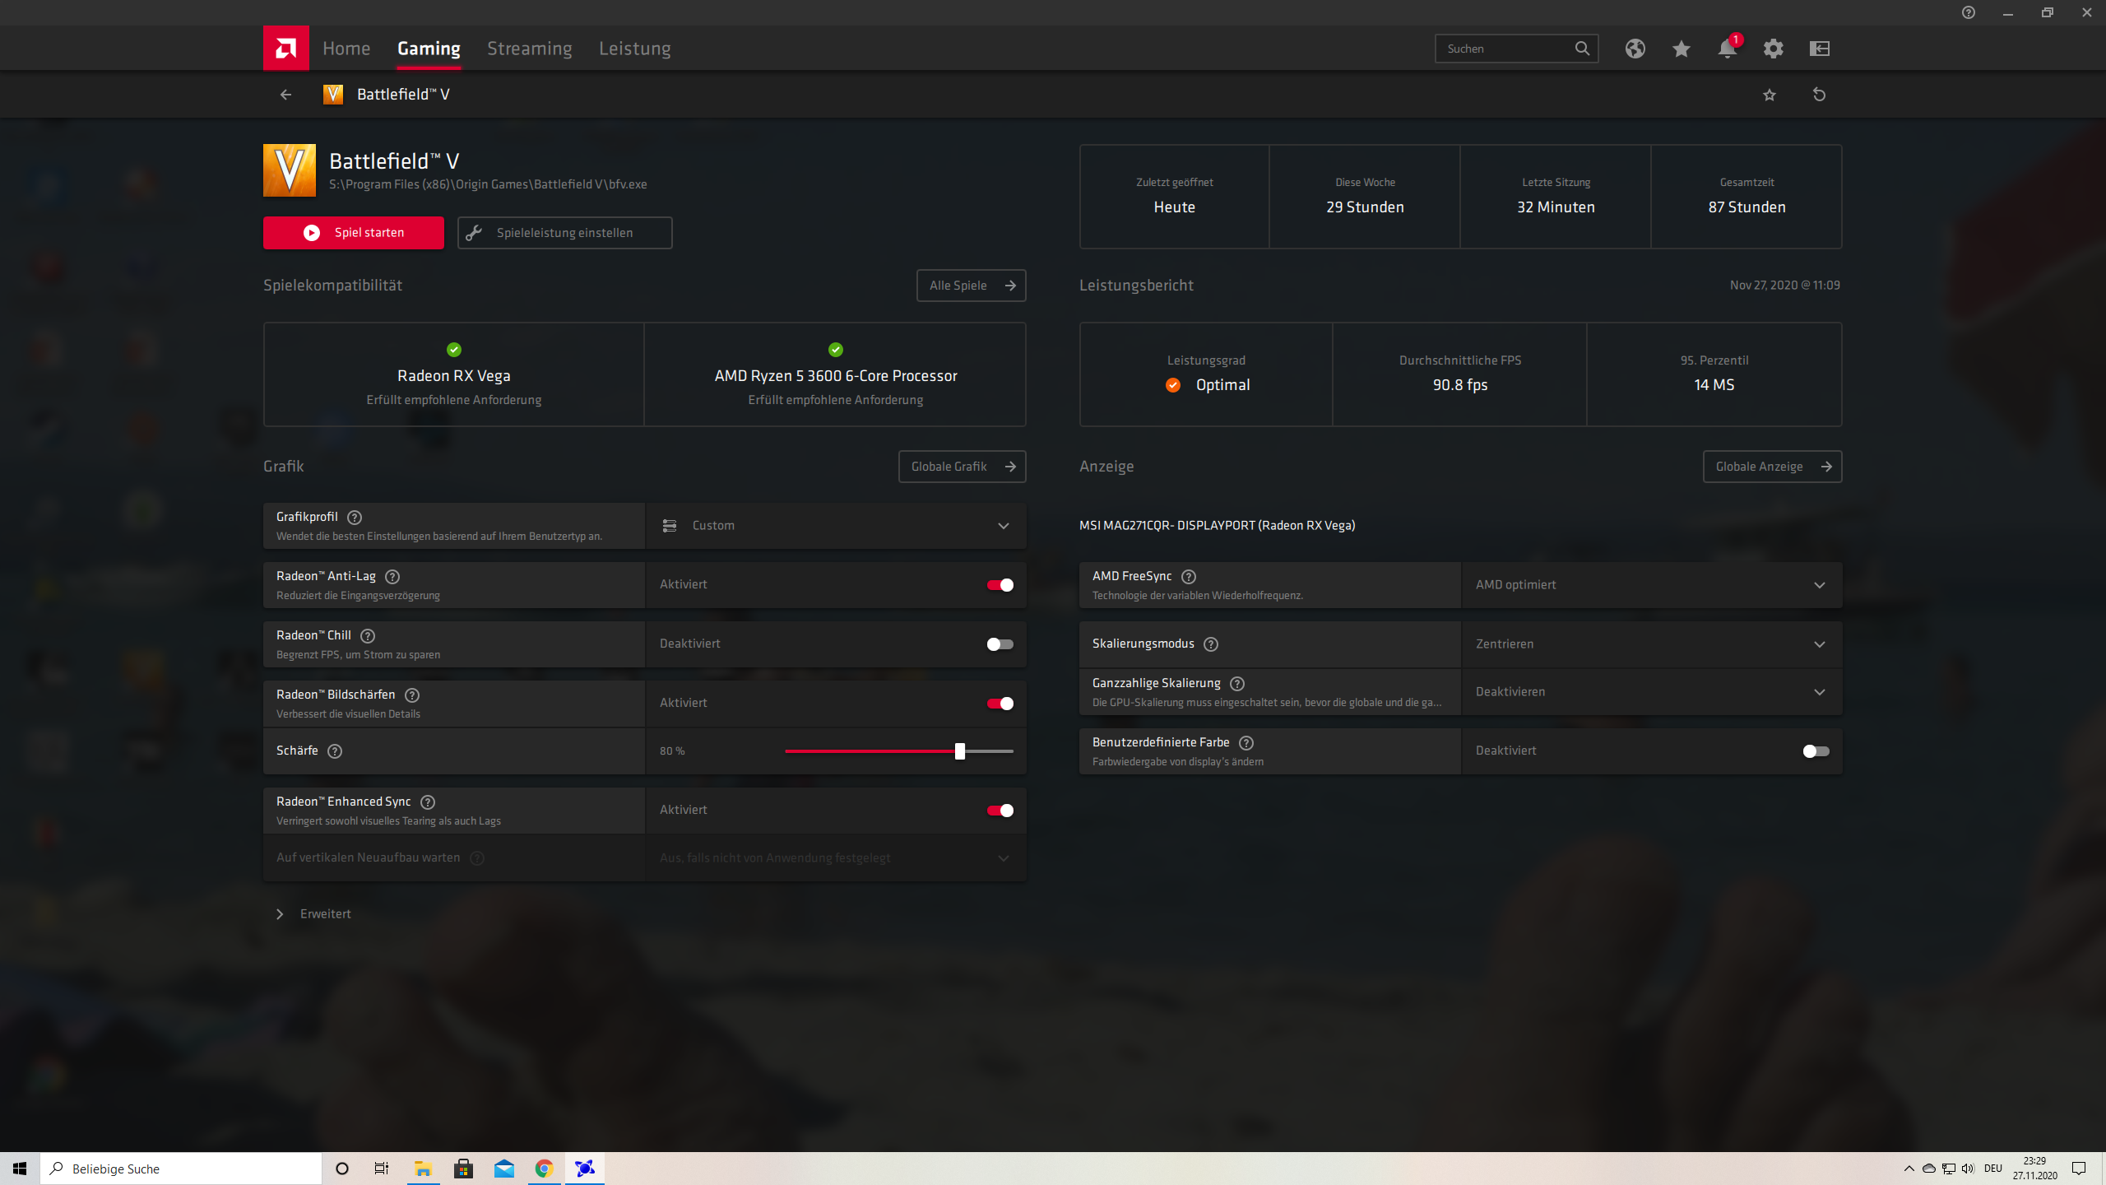Screen dimensions: 2106x1185
Task: Turn on Benutzerdefinierte Farbe toggle
Action: (1815, 751)
